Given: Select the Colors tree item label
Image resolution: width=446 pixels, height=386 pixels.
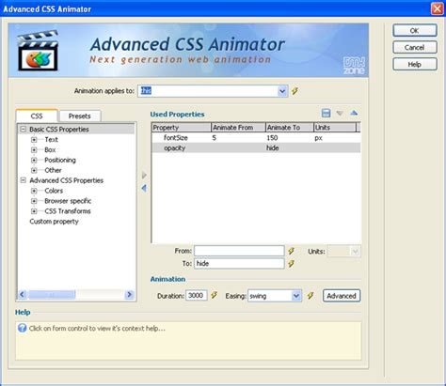Looking at the screenshot, I should pos(54,191).
